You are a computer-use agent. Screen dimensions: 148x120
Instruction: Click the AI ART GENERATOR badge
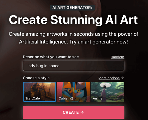tap(72, 7)
